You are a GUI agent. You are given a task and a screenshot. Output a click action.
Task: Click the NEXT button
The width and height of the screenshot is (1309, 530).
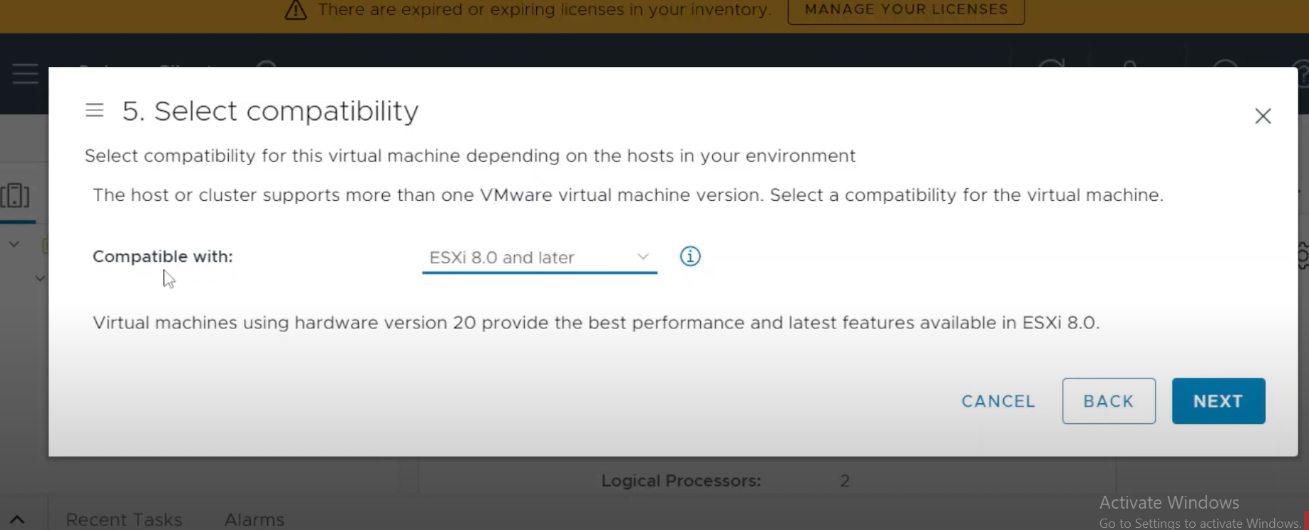(1218, 401)
